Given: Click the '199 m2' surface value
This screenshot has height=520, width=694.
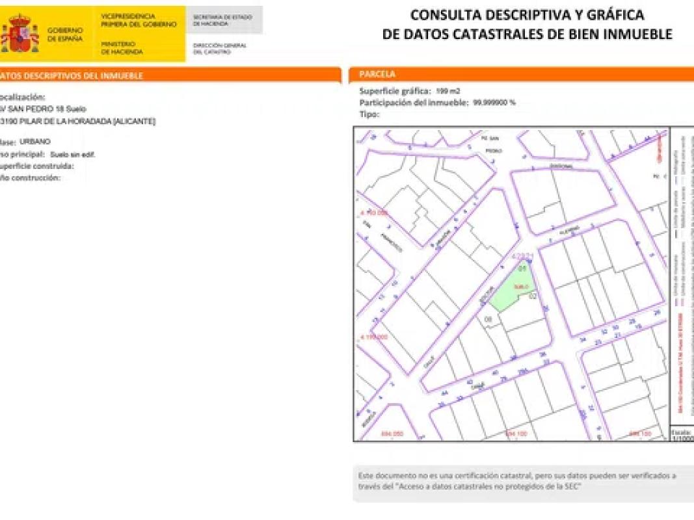Looking at the screenshot, I should (x=448, y=91).
